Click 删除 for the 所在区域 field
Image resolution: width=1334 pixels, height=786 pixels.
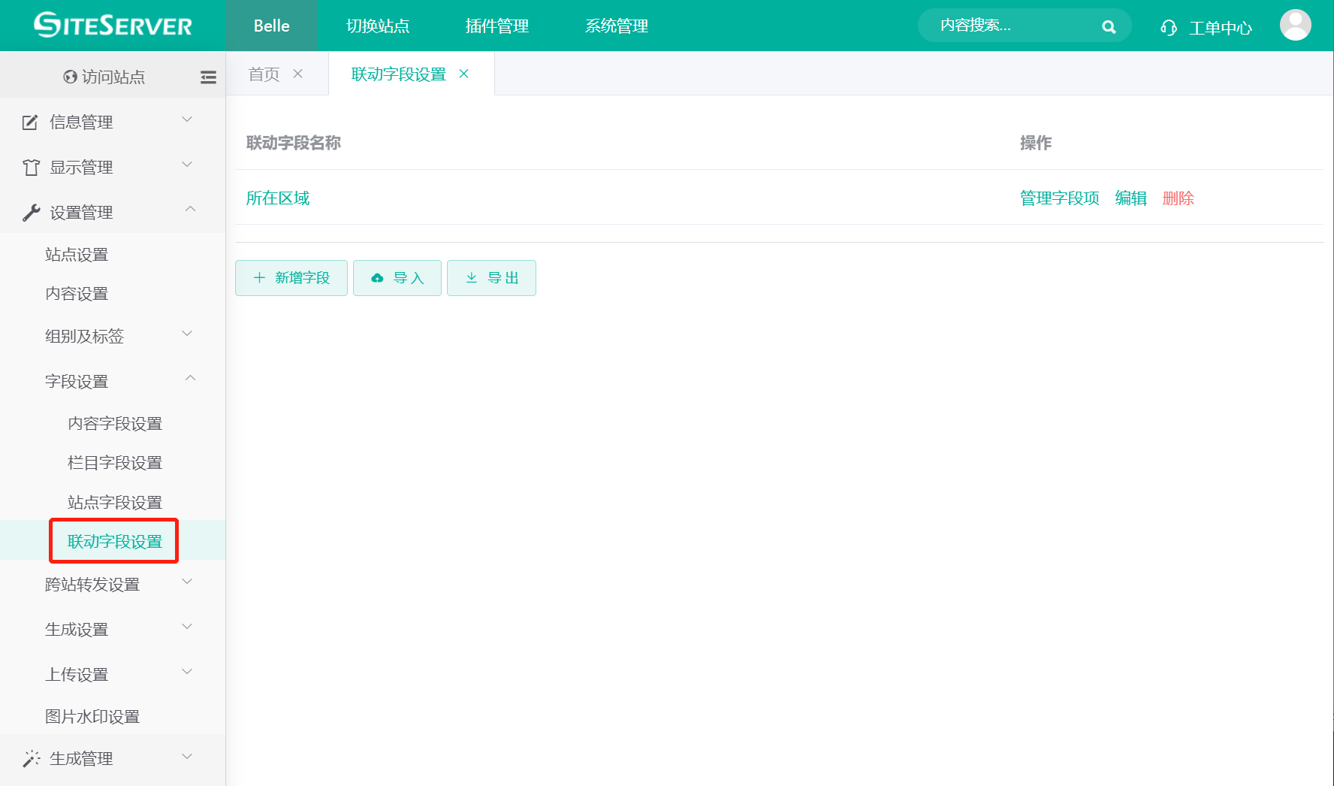click(1179, 198)
